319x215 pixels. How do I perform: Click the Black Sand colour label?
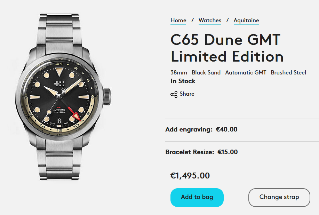click(x=206, y=72)
